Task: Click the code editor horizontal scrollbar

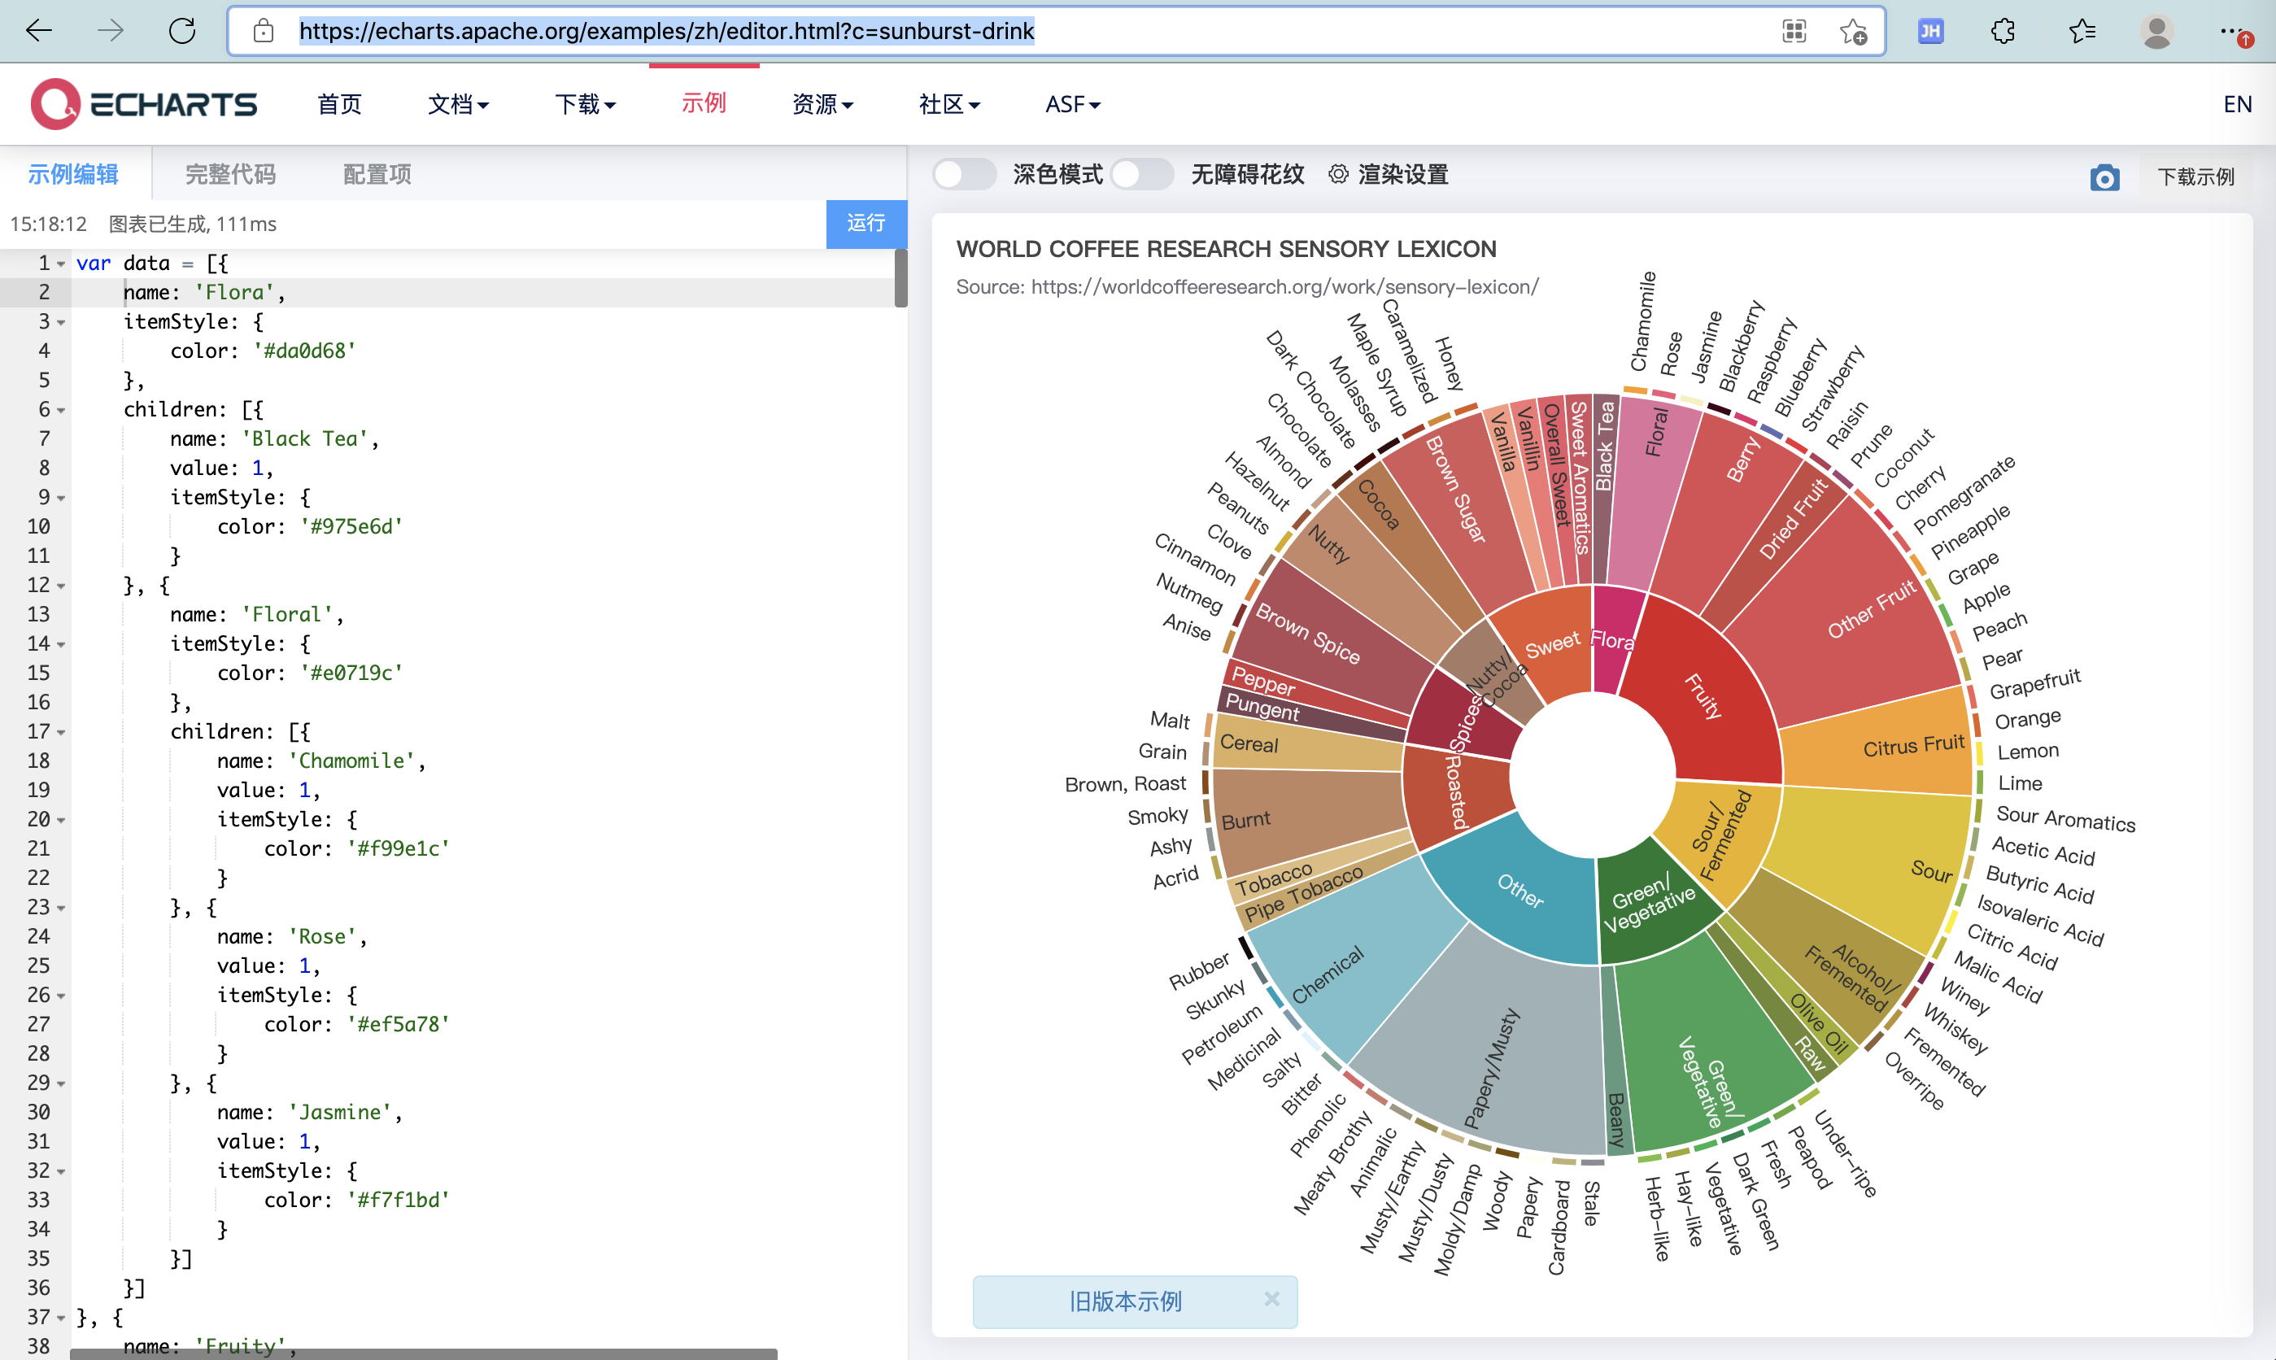Action: pos(423,1353)
